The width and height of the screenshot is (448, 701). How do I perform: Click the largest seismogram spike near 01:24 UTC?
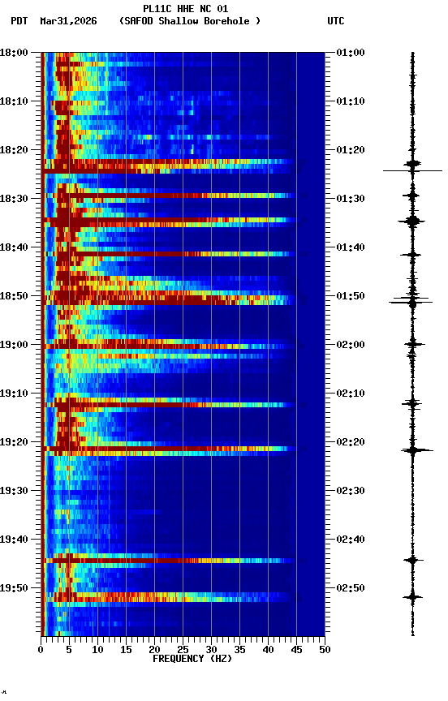[x=412, y=170]
